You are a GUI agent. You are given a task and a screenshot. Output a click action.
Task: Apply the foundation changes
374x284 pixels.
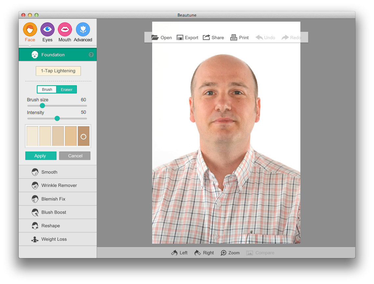pyautogui.click(x=40, y=156)
